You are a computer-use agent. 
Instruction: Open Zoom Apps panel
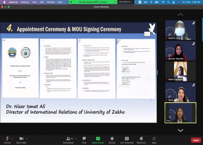tap(154, 140)
